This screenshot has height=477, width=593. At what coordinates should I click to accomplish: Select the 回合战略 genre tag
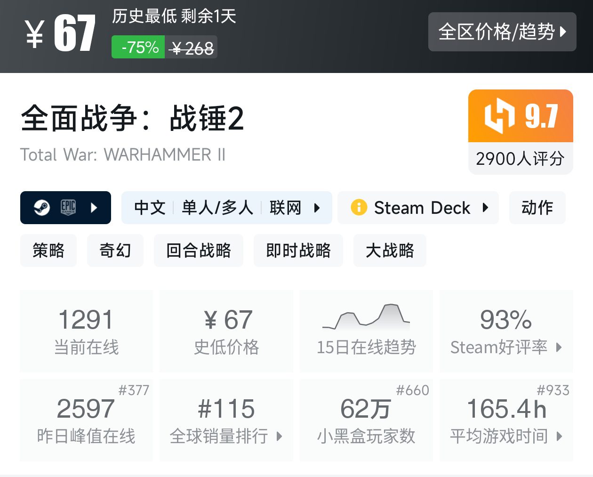pyautogui.click(x=199, y=251)
